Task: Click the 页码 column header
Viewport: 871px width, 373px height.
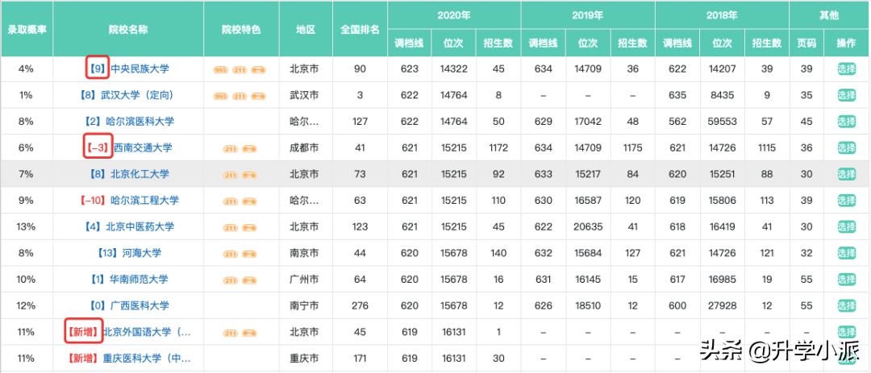Action: click(x=806, y=43)
